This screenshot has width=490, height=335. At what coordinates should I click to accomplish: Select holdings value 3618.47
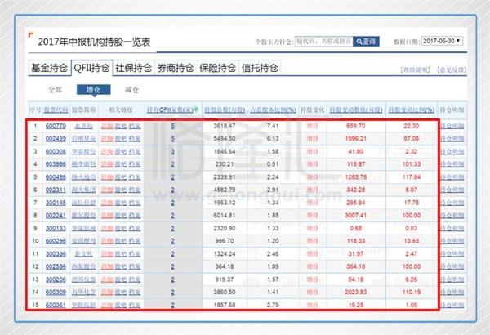[225, 126]
